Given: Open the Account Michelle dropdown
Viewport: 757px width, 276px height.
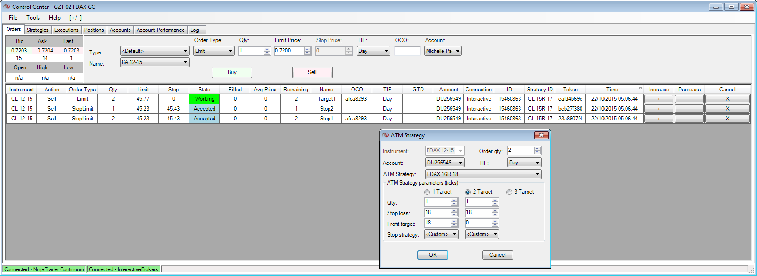Looking at the screenshot, I should point(443,51).
